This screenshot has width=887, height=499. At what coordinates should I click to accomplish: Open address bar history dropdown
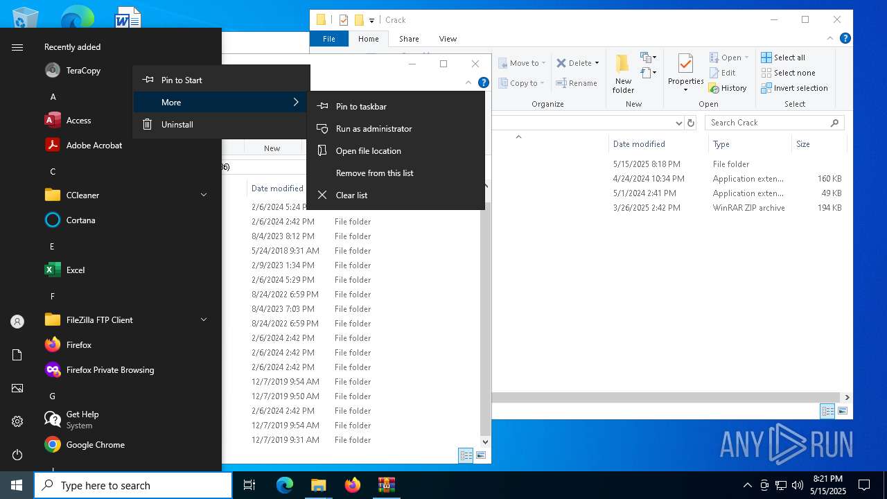[678, 123]
